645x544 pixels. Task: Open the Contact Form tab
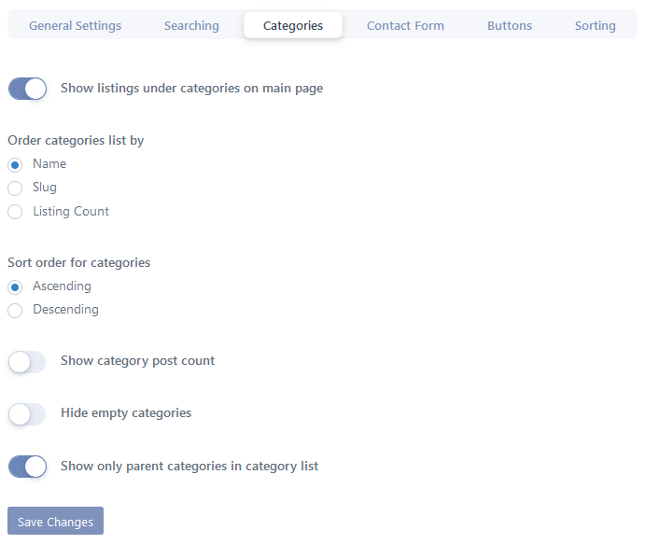(405, 25)
